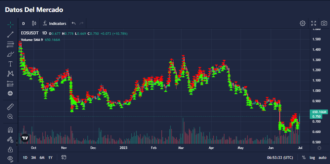
Task: Open the Indicators menu
Action: click(54, 24)
